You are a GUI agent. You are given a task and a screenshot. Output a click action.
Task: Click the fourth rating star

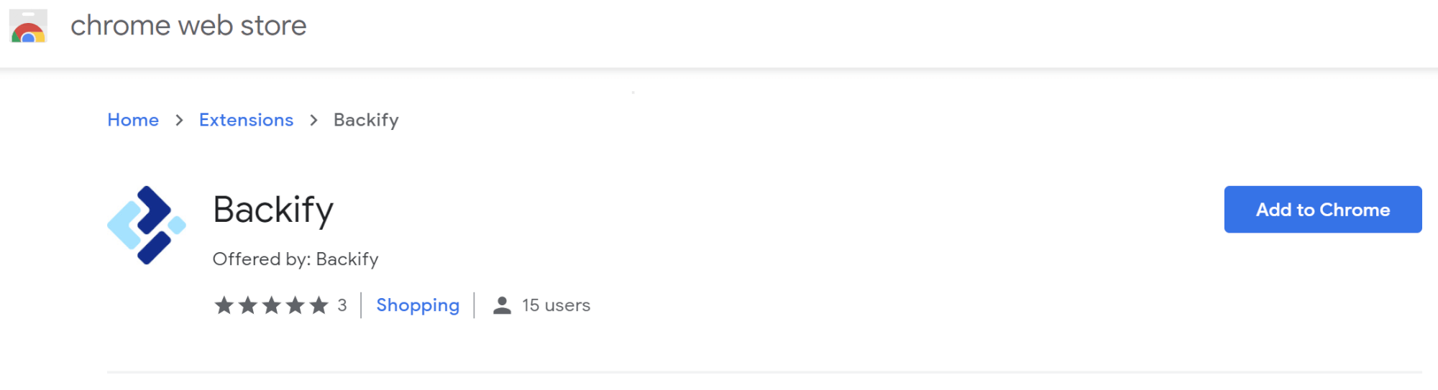click(296, 305)
